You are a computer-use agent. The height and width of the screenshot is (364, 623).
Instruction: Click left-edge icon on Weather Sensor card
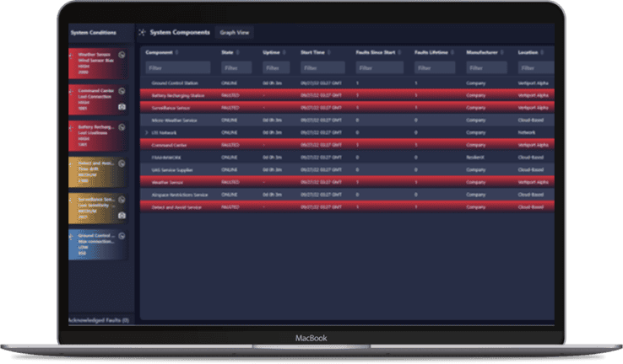(x=71, y=56)
